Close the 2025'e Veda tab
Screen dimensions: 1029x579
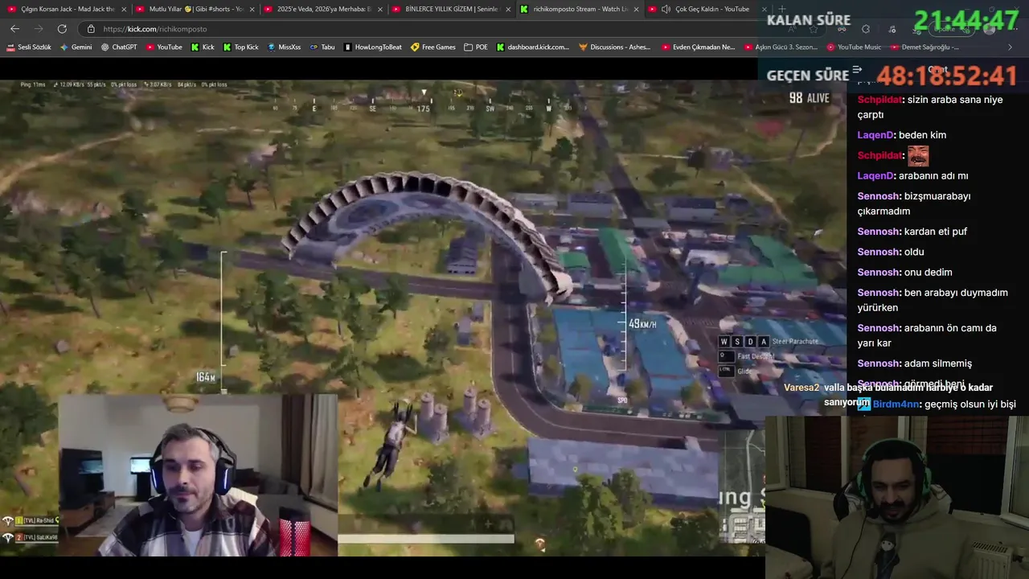click(x=379, y=9)
